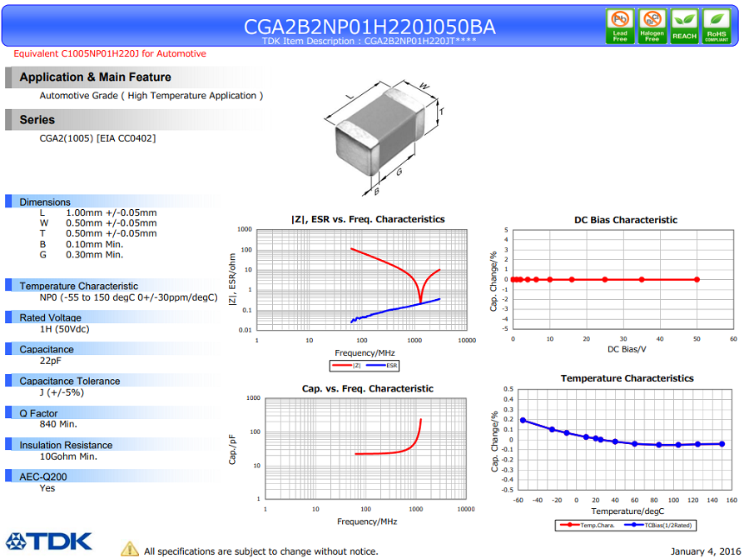Click the W 0.50mm dimension row
Screen dimensions: 749x559
98,223
